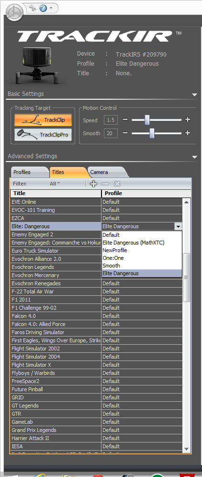This screenshot has height=477, width=202.
Task: Click the Speed value field showing 1.5
Action: (111, 120)
